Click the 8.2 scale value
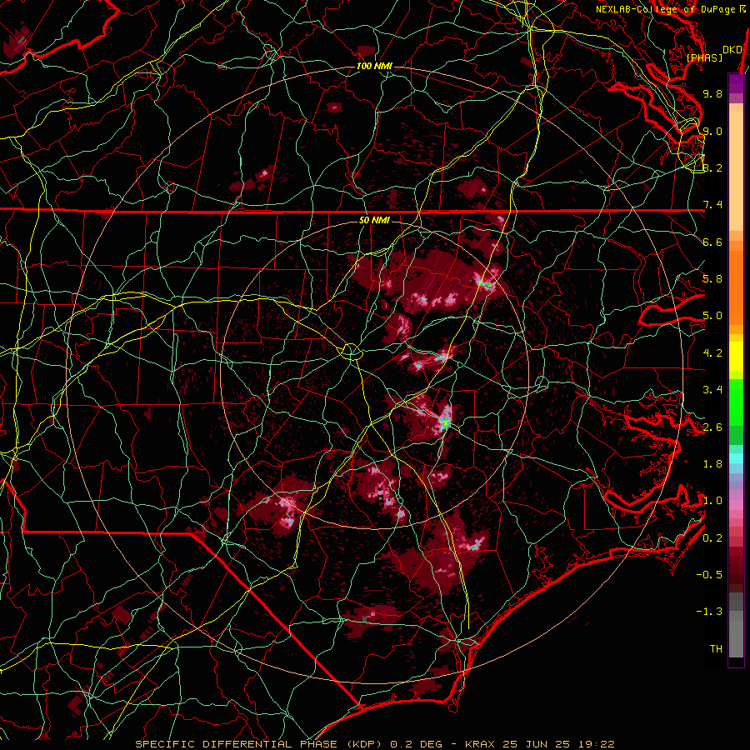 (712, 167)
